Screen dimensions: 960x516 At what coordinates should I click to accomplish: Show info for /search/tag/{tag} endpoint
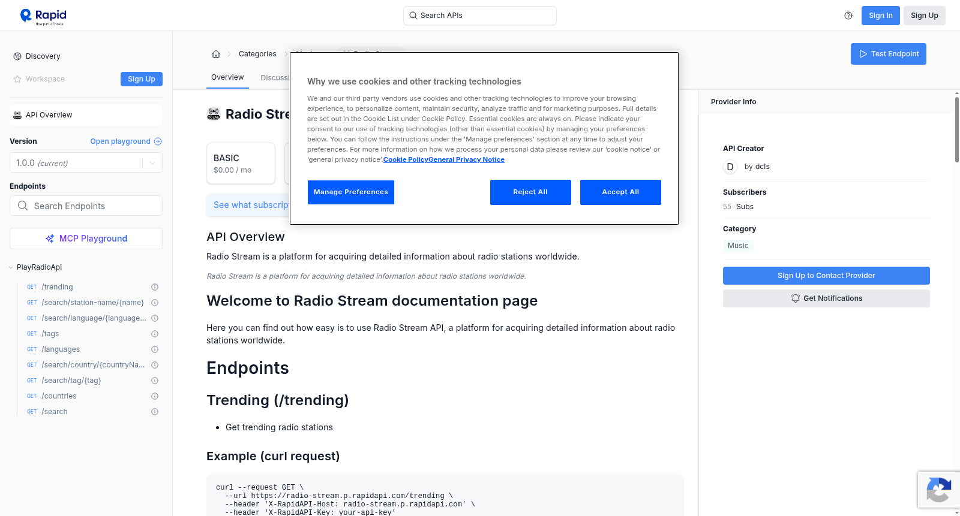(155, 381)
